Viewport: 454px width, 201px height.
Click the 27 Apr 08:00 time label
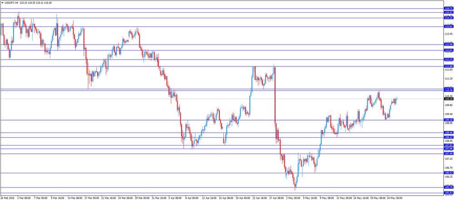(277, 198)
